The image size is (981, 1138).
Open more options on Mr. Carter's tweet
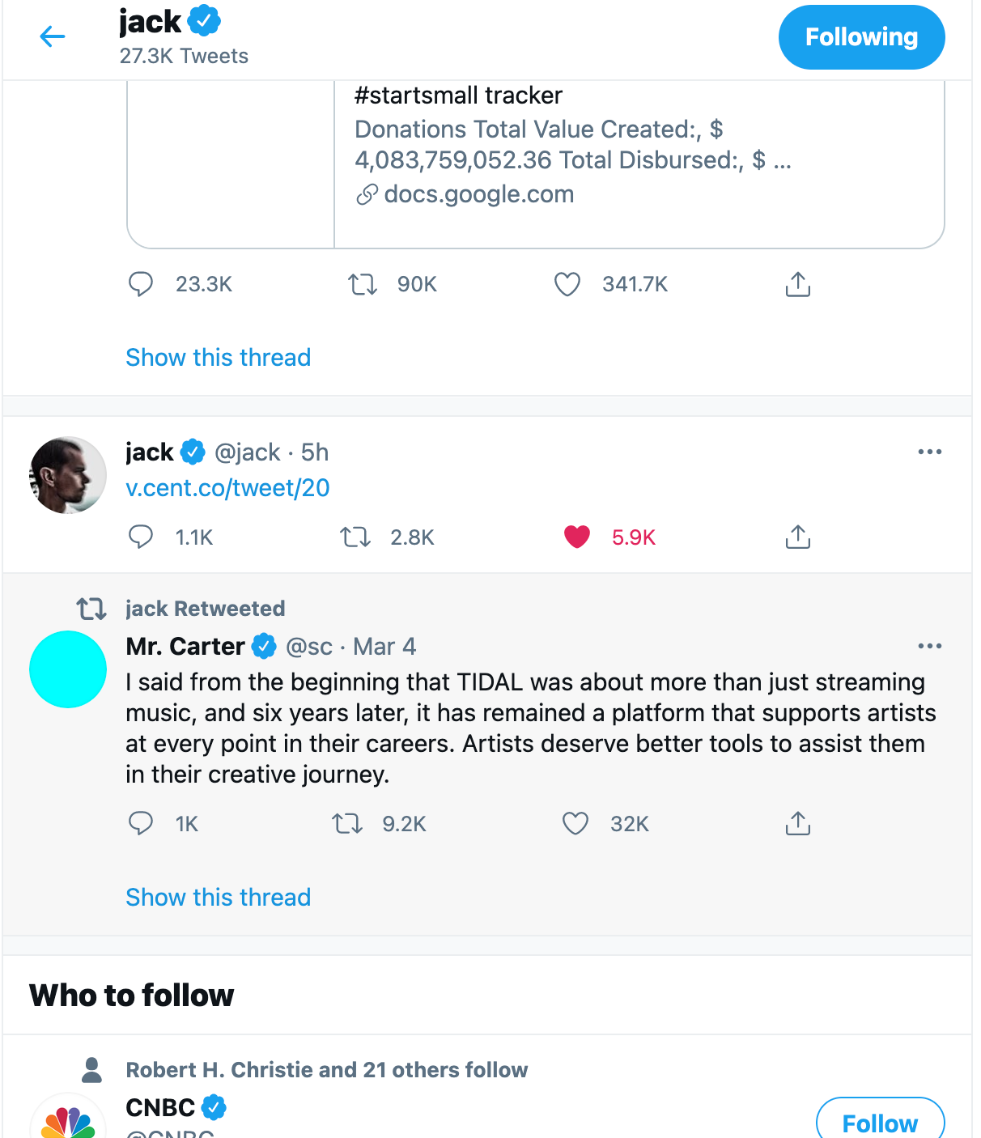click(x=929, y=646)
